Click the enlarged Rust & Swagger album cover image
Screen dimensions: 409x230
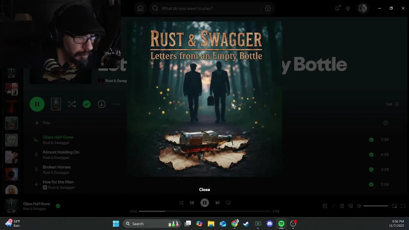(204, 99)
